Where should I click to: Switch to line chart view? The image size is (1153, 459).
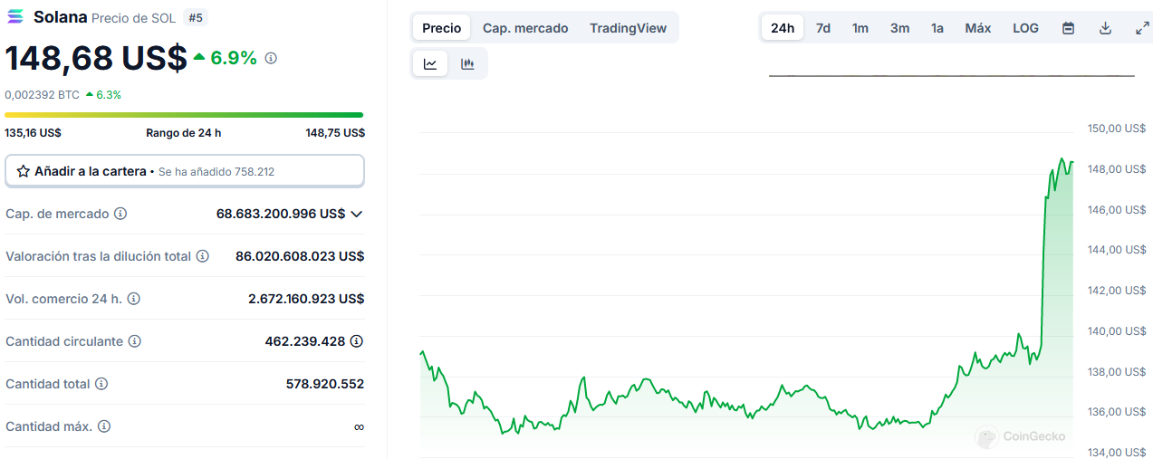click(430, 63)
